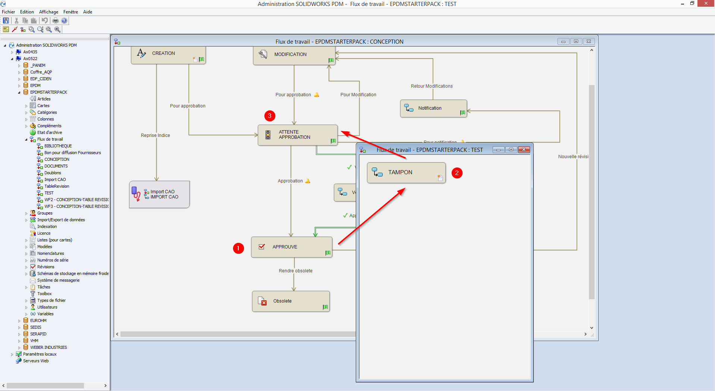Open the Fenêtre menu
715x391 pixels.
pos(70,12)
